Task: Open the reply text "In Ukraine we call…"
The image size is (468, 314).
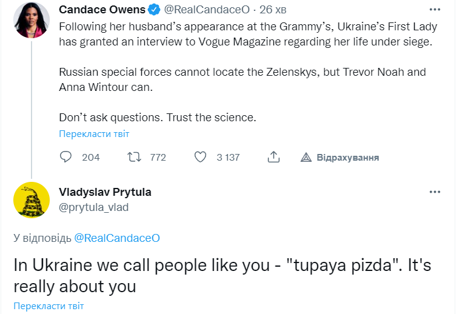Action: (x=224, y=276)
